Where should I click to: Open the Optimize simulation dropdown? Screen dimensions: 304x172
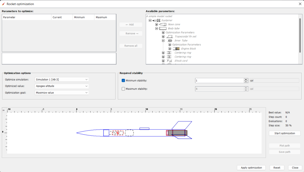(62, 79)
